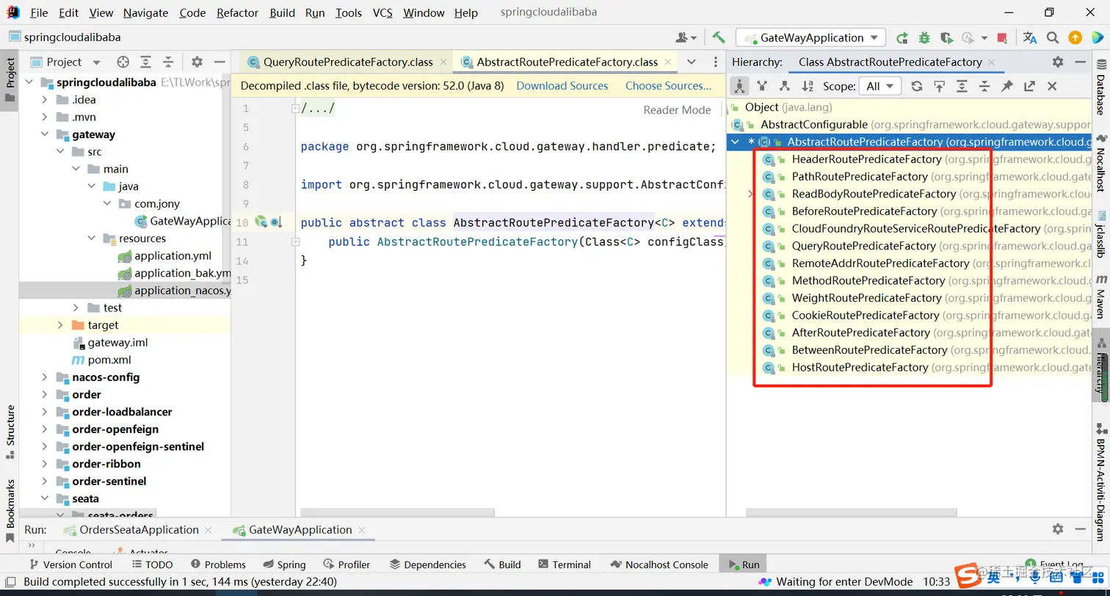Open the Bookmarks side tool window
Viewport: 1110px width, 596px height.
point(10,511)
